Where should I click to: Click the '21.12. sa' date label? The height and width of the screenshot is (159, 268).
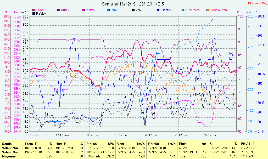click(181, 135)
